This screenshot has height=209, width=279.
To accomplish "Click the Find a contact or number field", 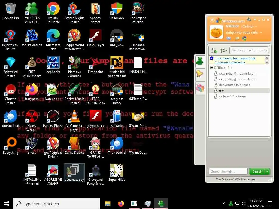I will tap(249, 50).
